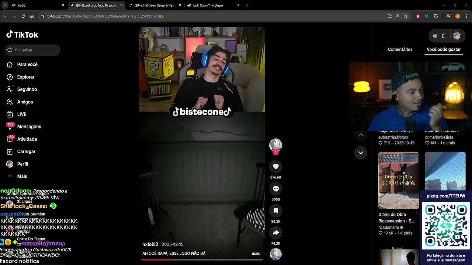
Task: Open nxloki2 profile from caption
Action: coord(150,244)
